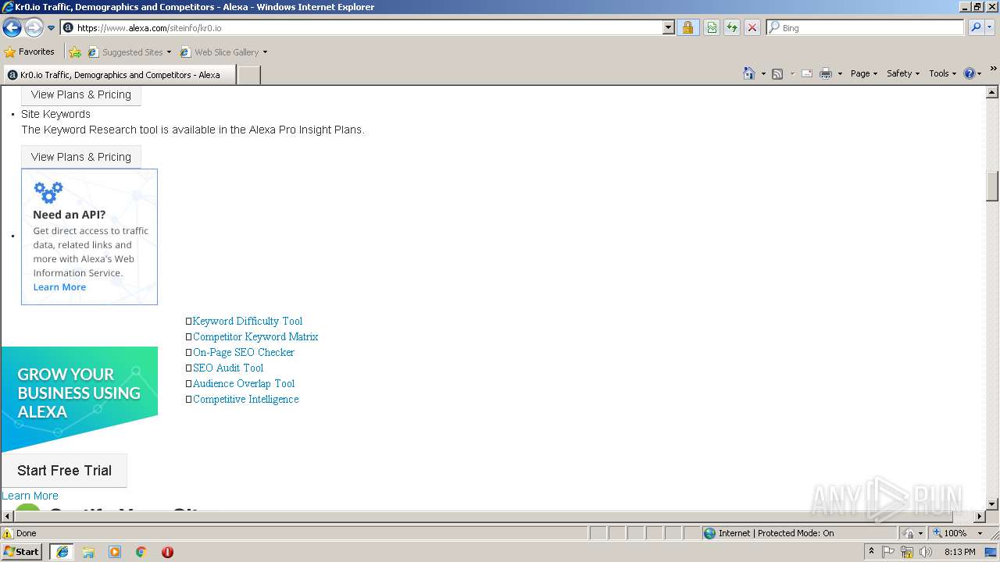Click the vertical scrollbar thumb

click(992, 186)
